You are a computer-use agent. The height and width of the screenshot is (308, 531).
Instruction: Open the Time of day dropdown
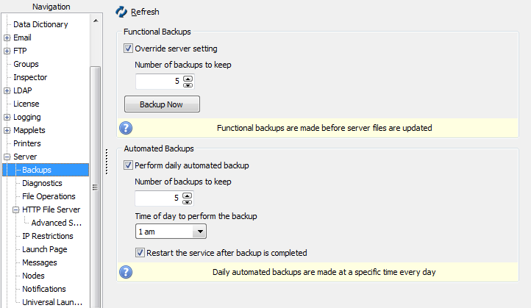pos(200,232)
